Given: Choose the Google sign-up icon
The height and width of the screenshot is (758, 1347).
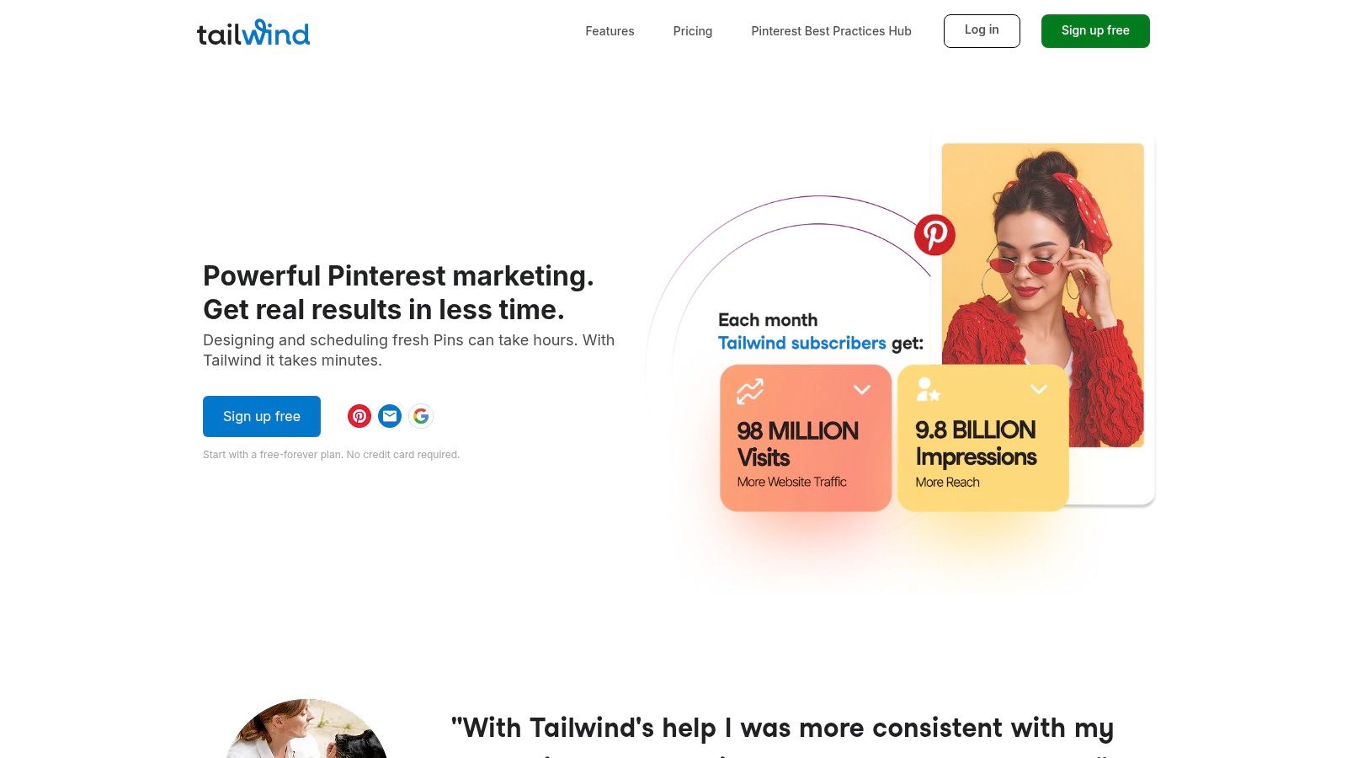Looking at the screenshot, I should point(420,416).
